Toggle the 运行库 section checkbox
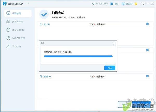The height and width of the screenshot is (112, 156). point(147,24)
